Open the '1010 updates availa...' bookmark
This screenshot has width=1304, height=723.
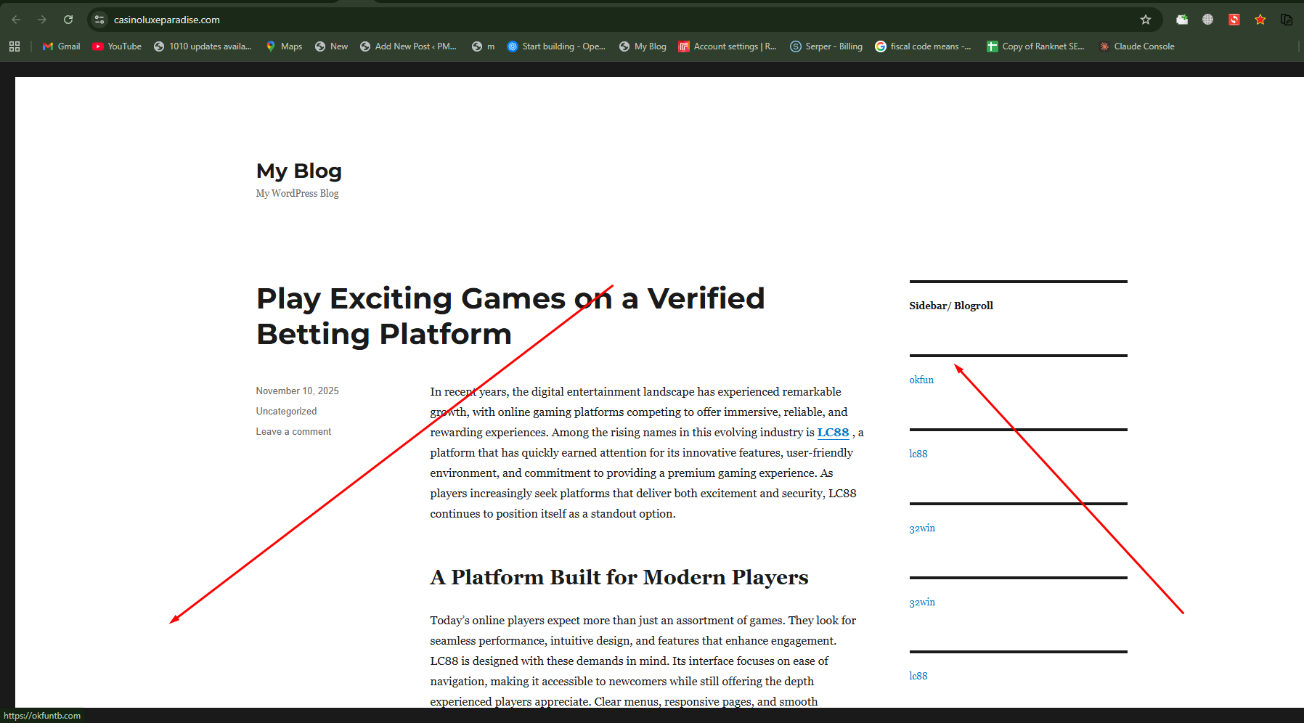[x=203, y=46]
